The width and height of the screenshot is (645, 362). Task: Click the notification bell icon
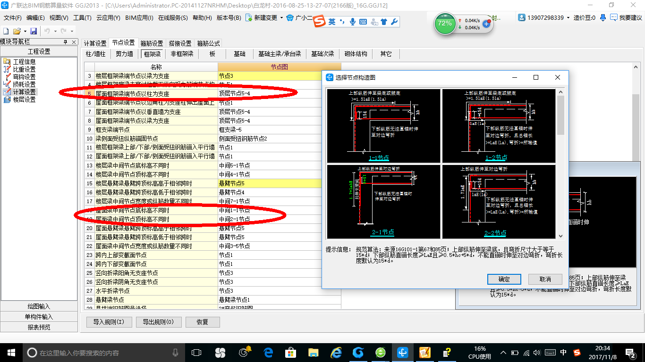pyautogui.click(x=603, y=17)
